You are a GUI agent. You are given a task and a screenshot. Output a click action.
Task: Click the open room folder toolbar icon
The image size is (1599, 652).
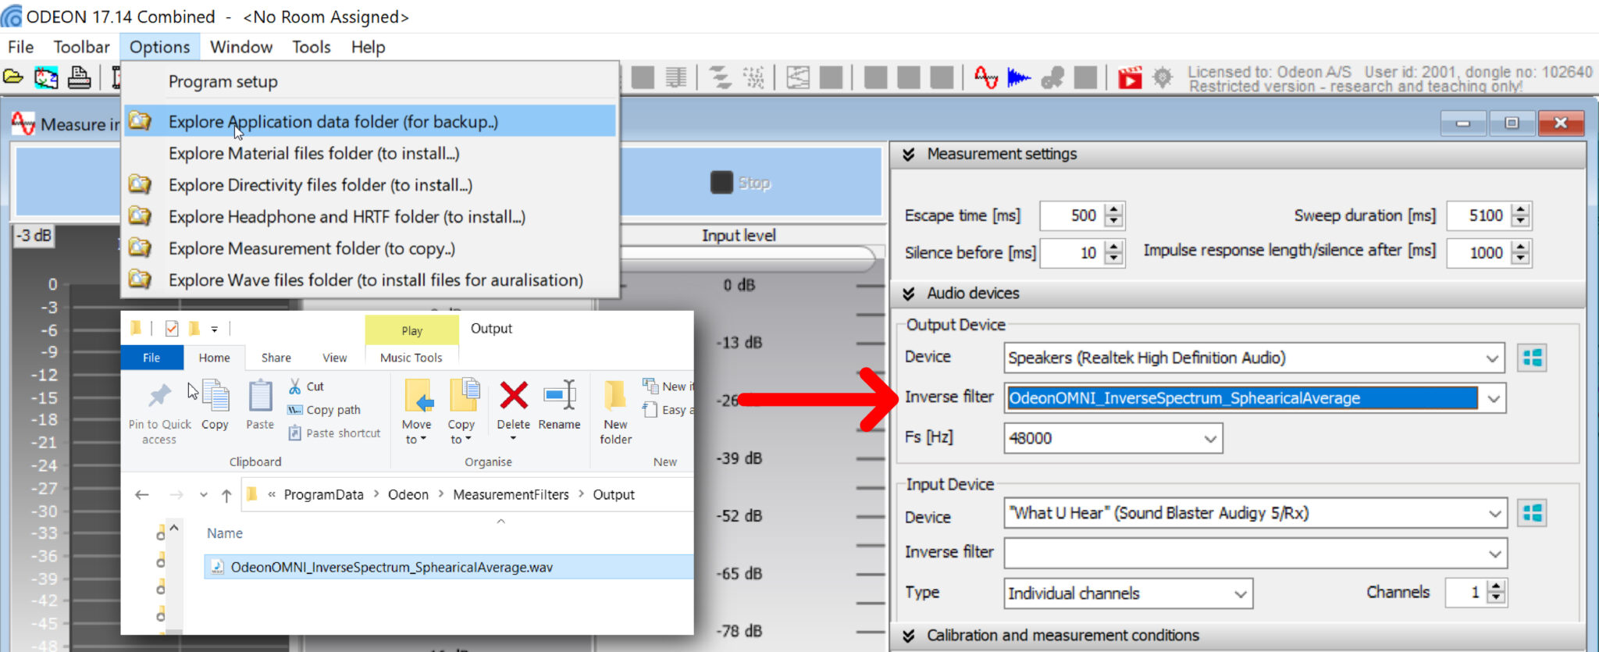tap(13, 77)
